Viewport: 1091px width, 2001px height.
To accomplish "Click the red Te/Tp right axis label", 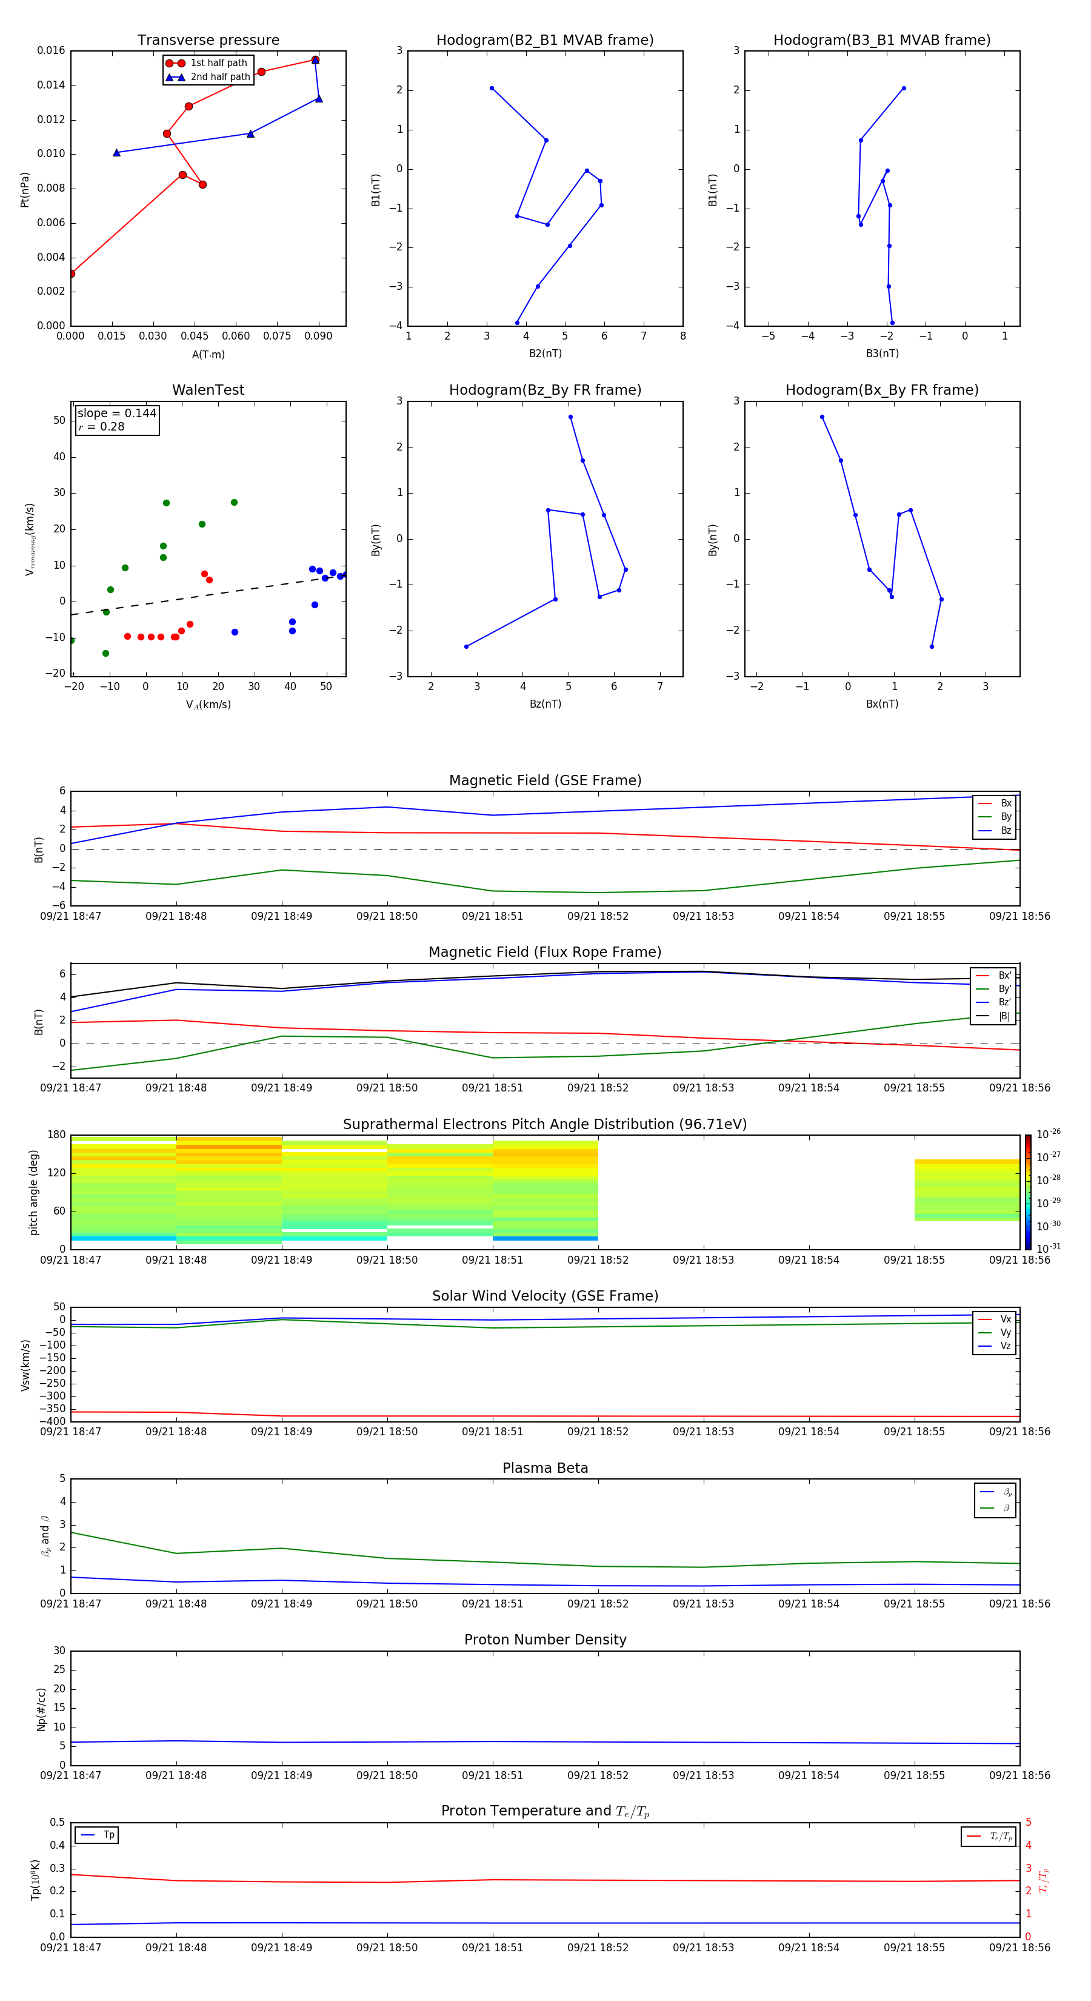I will pyautogui.click(x=1043, y=1880).
